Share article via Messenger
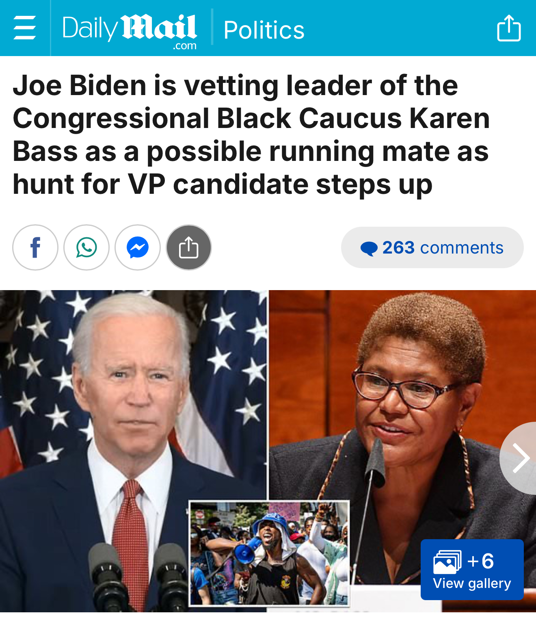The image size is (536, 618). [x=138, y=247]
